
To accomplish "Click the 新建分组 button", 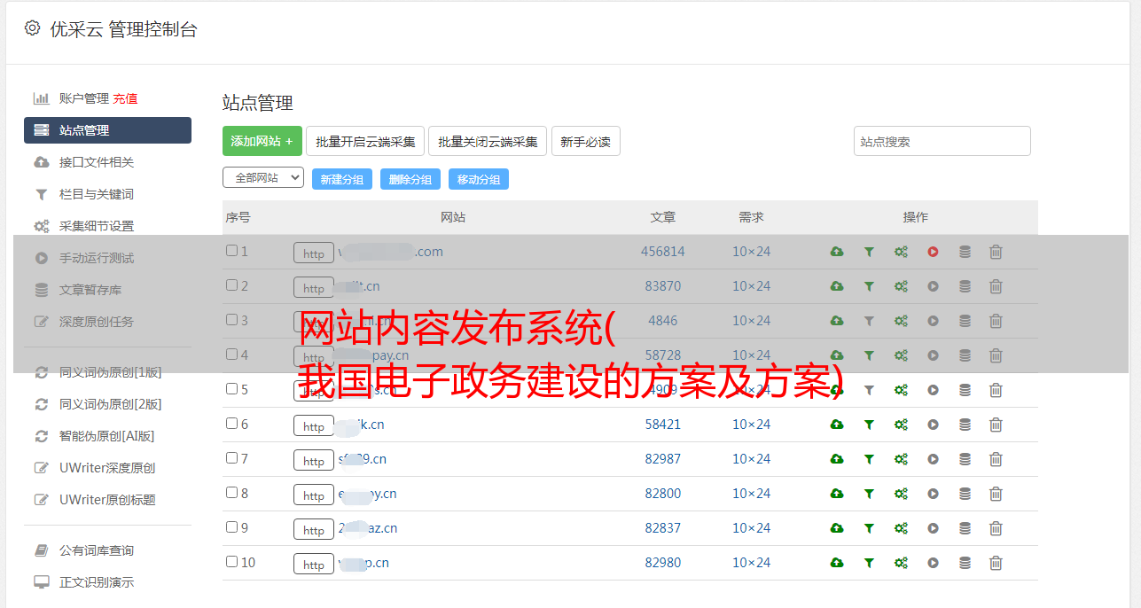I will (x=342, y=179).
